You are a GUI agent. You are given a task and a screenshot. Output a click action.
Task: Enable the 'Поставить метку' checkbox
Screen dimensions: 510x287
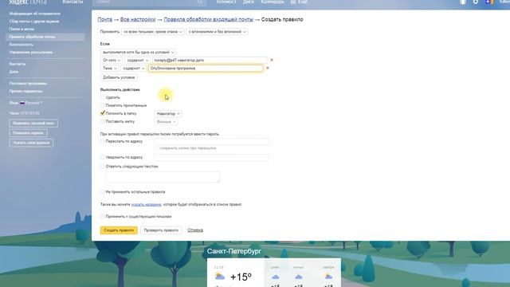[103, 121]
